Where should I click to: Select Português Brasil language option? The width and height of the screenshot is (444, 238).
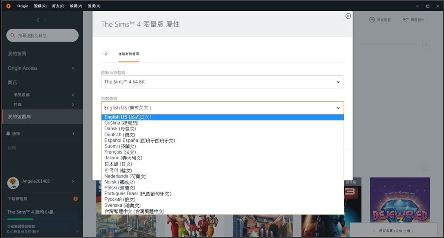[x=222, y=193]
